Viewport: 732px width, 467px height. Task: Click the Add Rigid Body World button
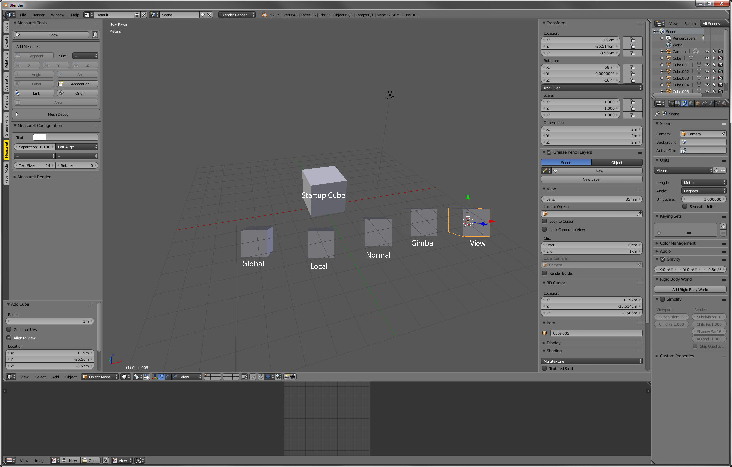(689, 289)
